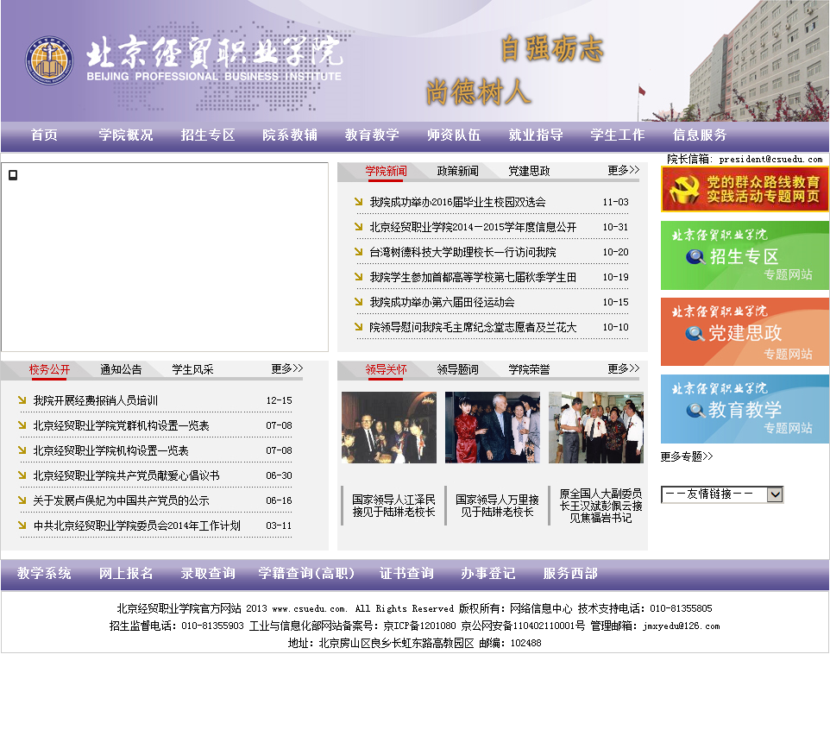This screenshot has width=830, height=755.
Task: Open 教学系统 in the bottom bar
Action: 44,574
